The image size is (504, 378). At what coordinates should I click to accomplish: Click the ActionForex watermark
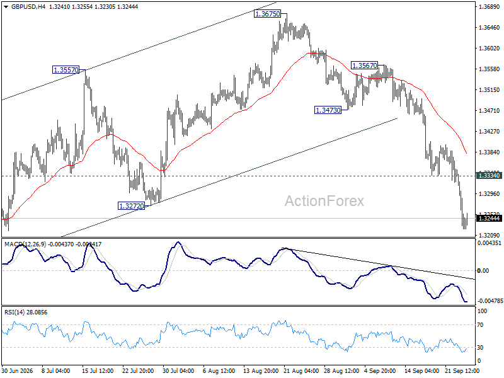(x=324, y=201)
